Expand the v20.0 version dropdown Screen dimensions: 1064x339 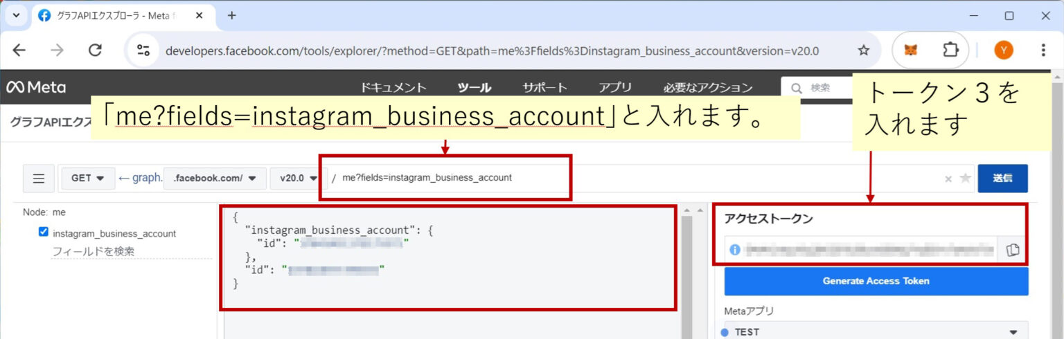(x=299, y=178)
